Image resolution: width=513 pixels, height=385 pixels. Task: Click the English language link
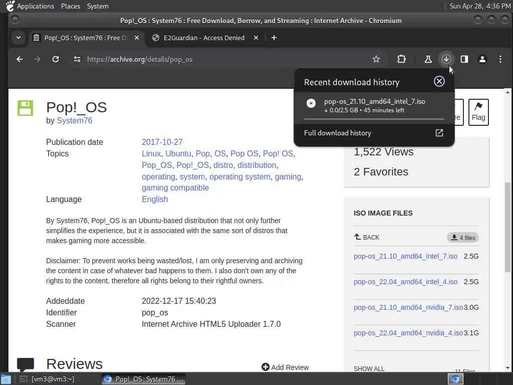(x=155, y=199)
